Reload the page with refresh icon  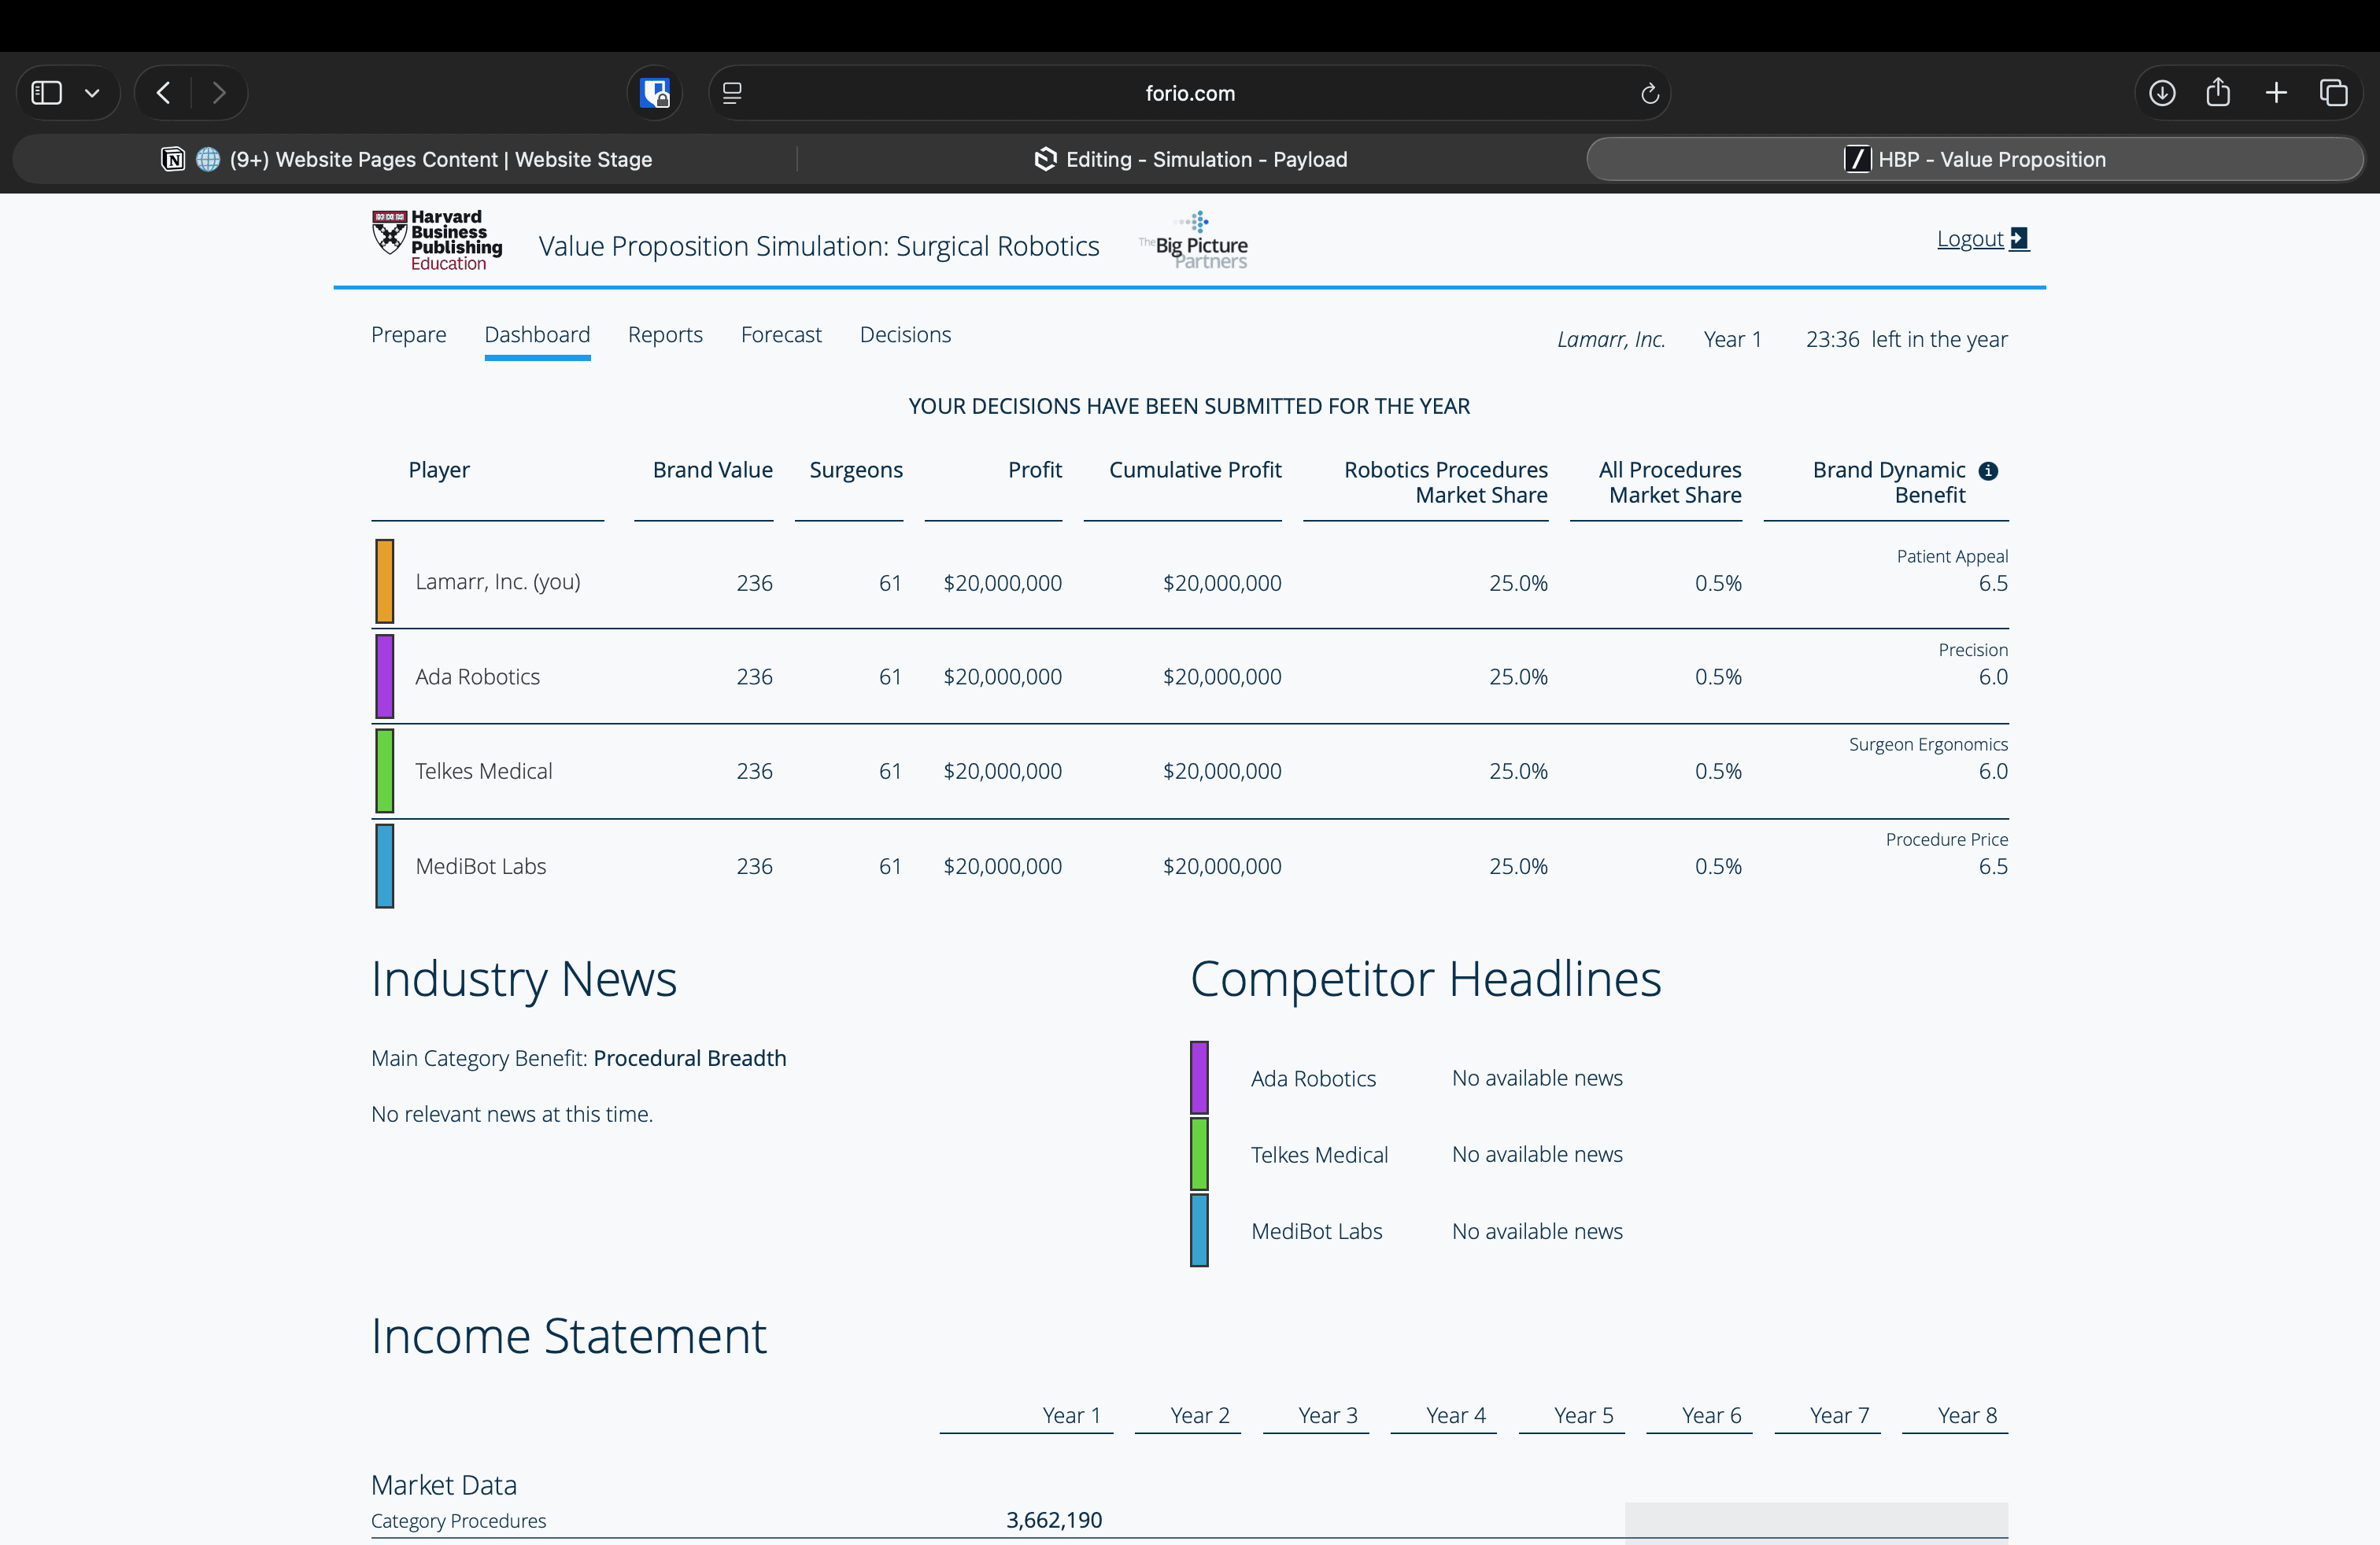pyautogui.click(x=1650, y=93)
